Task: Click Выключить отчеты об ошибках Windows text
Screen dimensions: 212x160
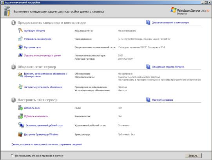Action: 139,77
